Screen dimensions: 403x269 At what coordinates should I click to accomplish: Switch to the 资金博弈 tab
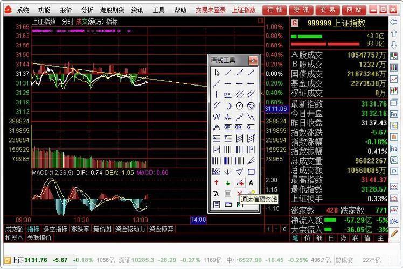coord(162,229)
